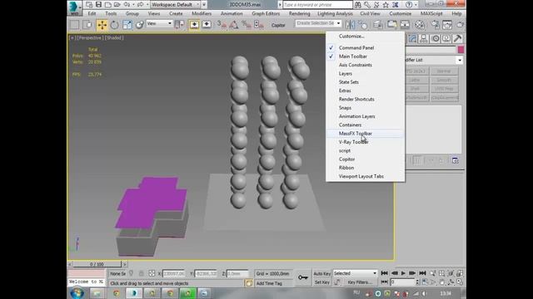Open Rendered Frame Window icon
This screenshot has height=299, width=533.
(x=447, y=25)
